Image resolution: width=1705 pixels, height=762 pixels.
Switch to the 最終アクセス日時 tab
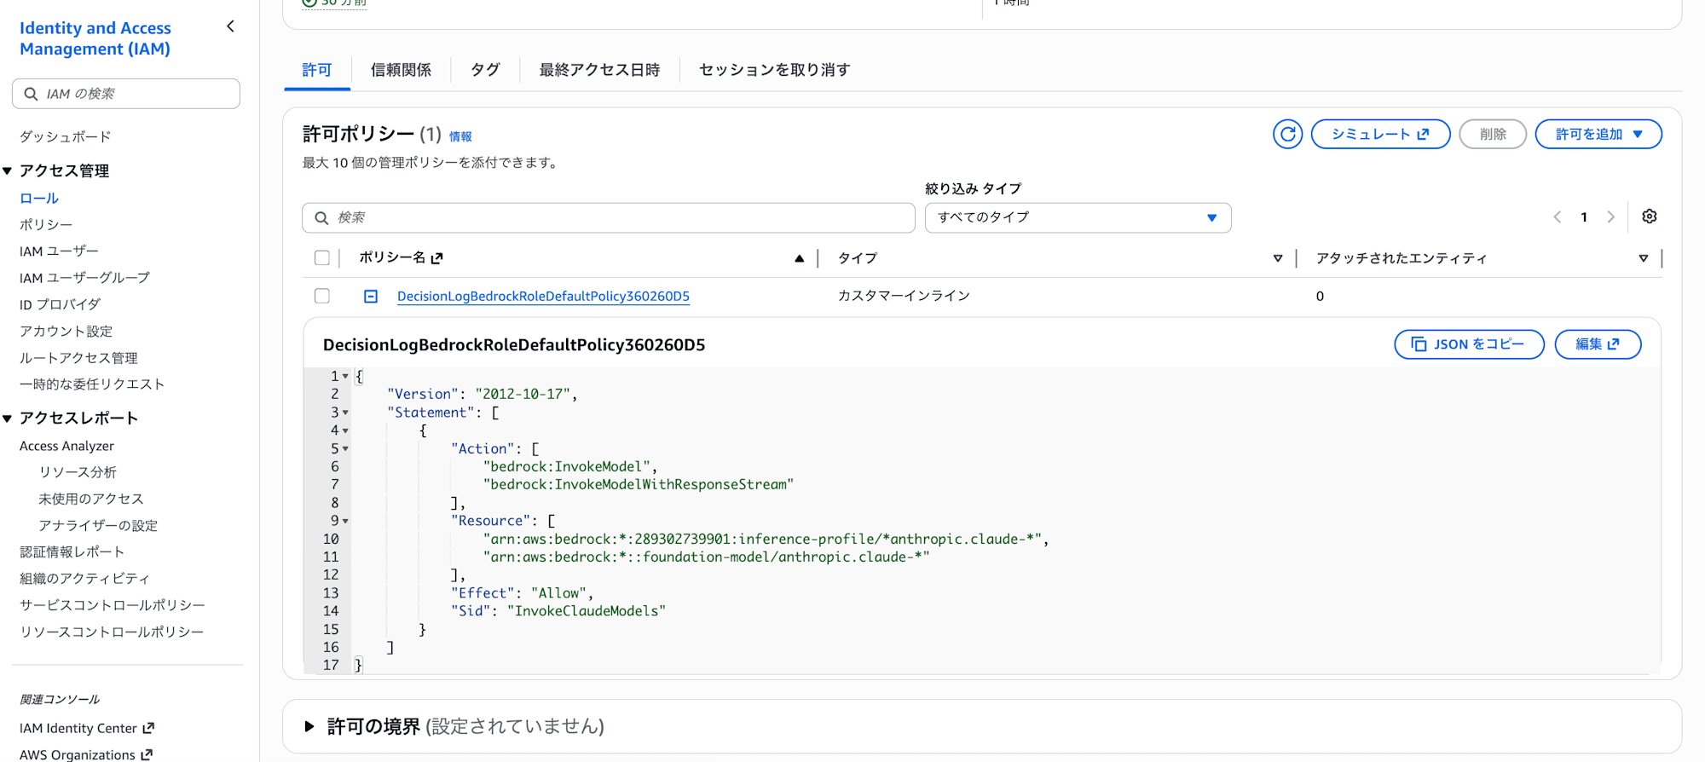click(599, 70)
